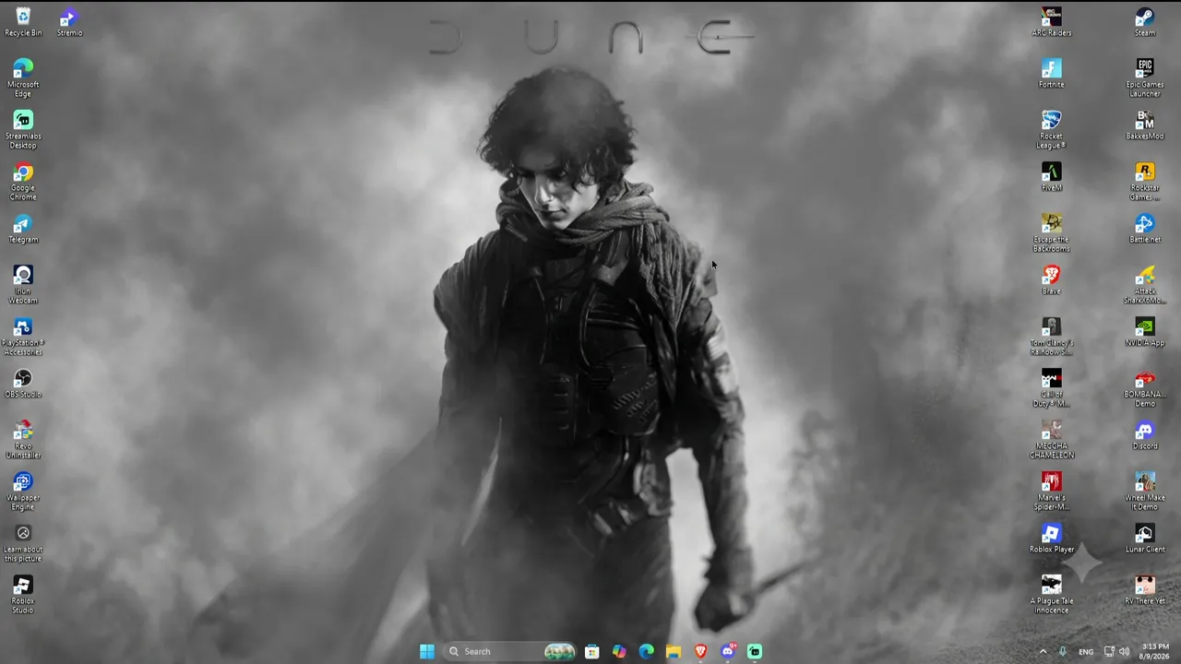Select the Brave browser desktop shortcut
Image resolution: width=1181 pixels, height=664 pixels.
coord(1052,280)
